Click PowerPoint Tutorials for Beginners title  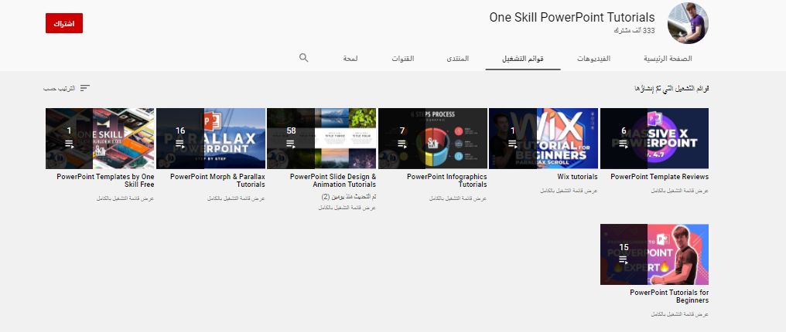coord(669,296)
